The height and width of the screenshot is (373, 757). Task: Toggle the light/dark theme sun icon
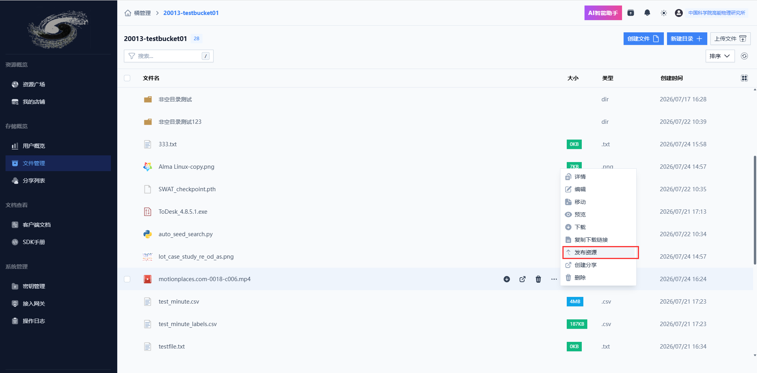[664, 13]
